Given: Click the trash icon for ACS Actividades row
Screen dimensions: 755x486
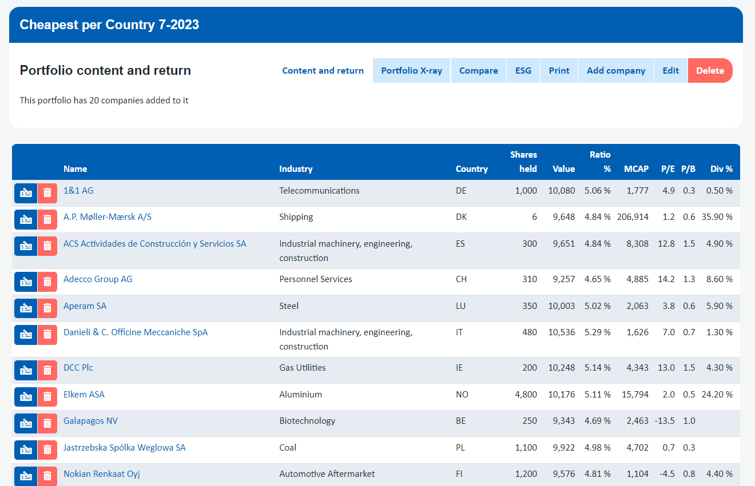Looking at the screenshot, I should point(47,246).
